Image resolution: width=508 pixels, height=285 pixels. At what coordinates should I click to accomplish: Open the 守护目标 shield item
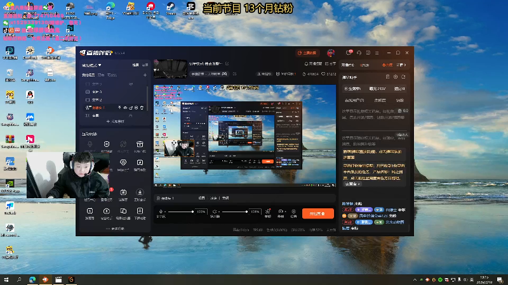point(286,74)
